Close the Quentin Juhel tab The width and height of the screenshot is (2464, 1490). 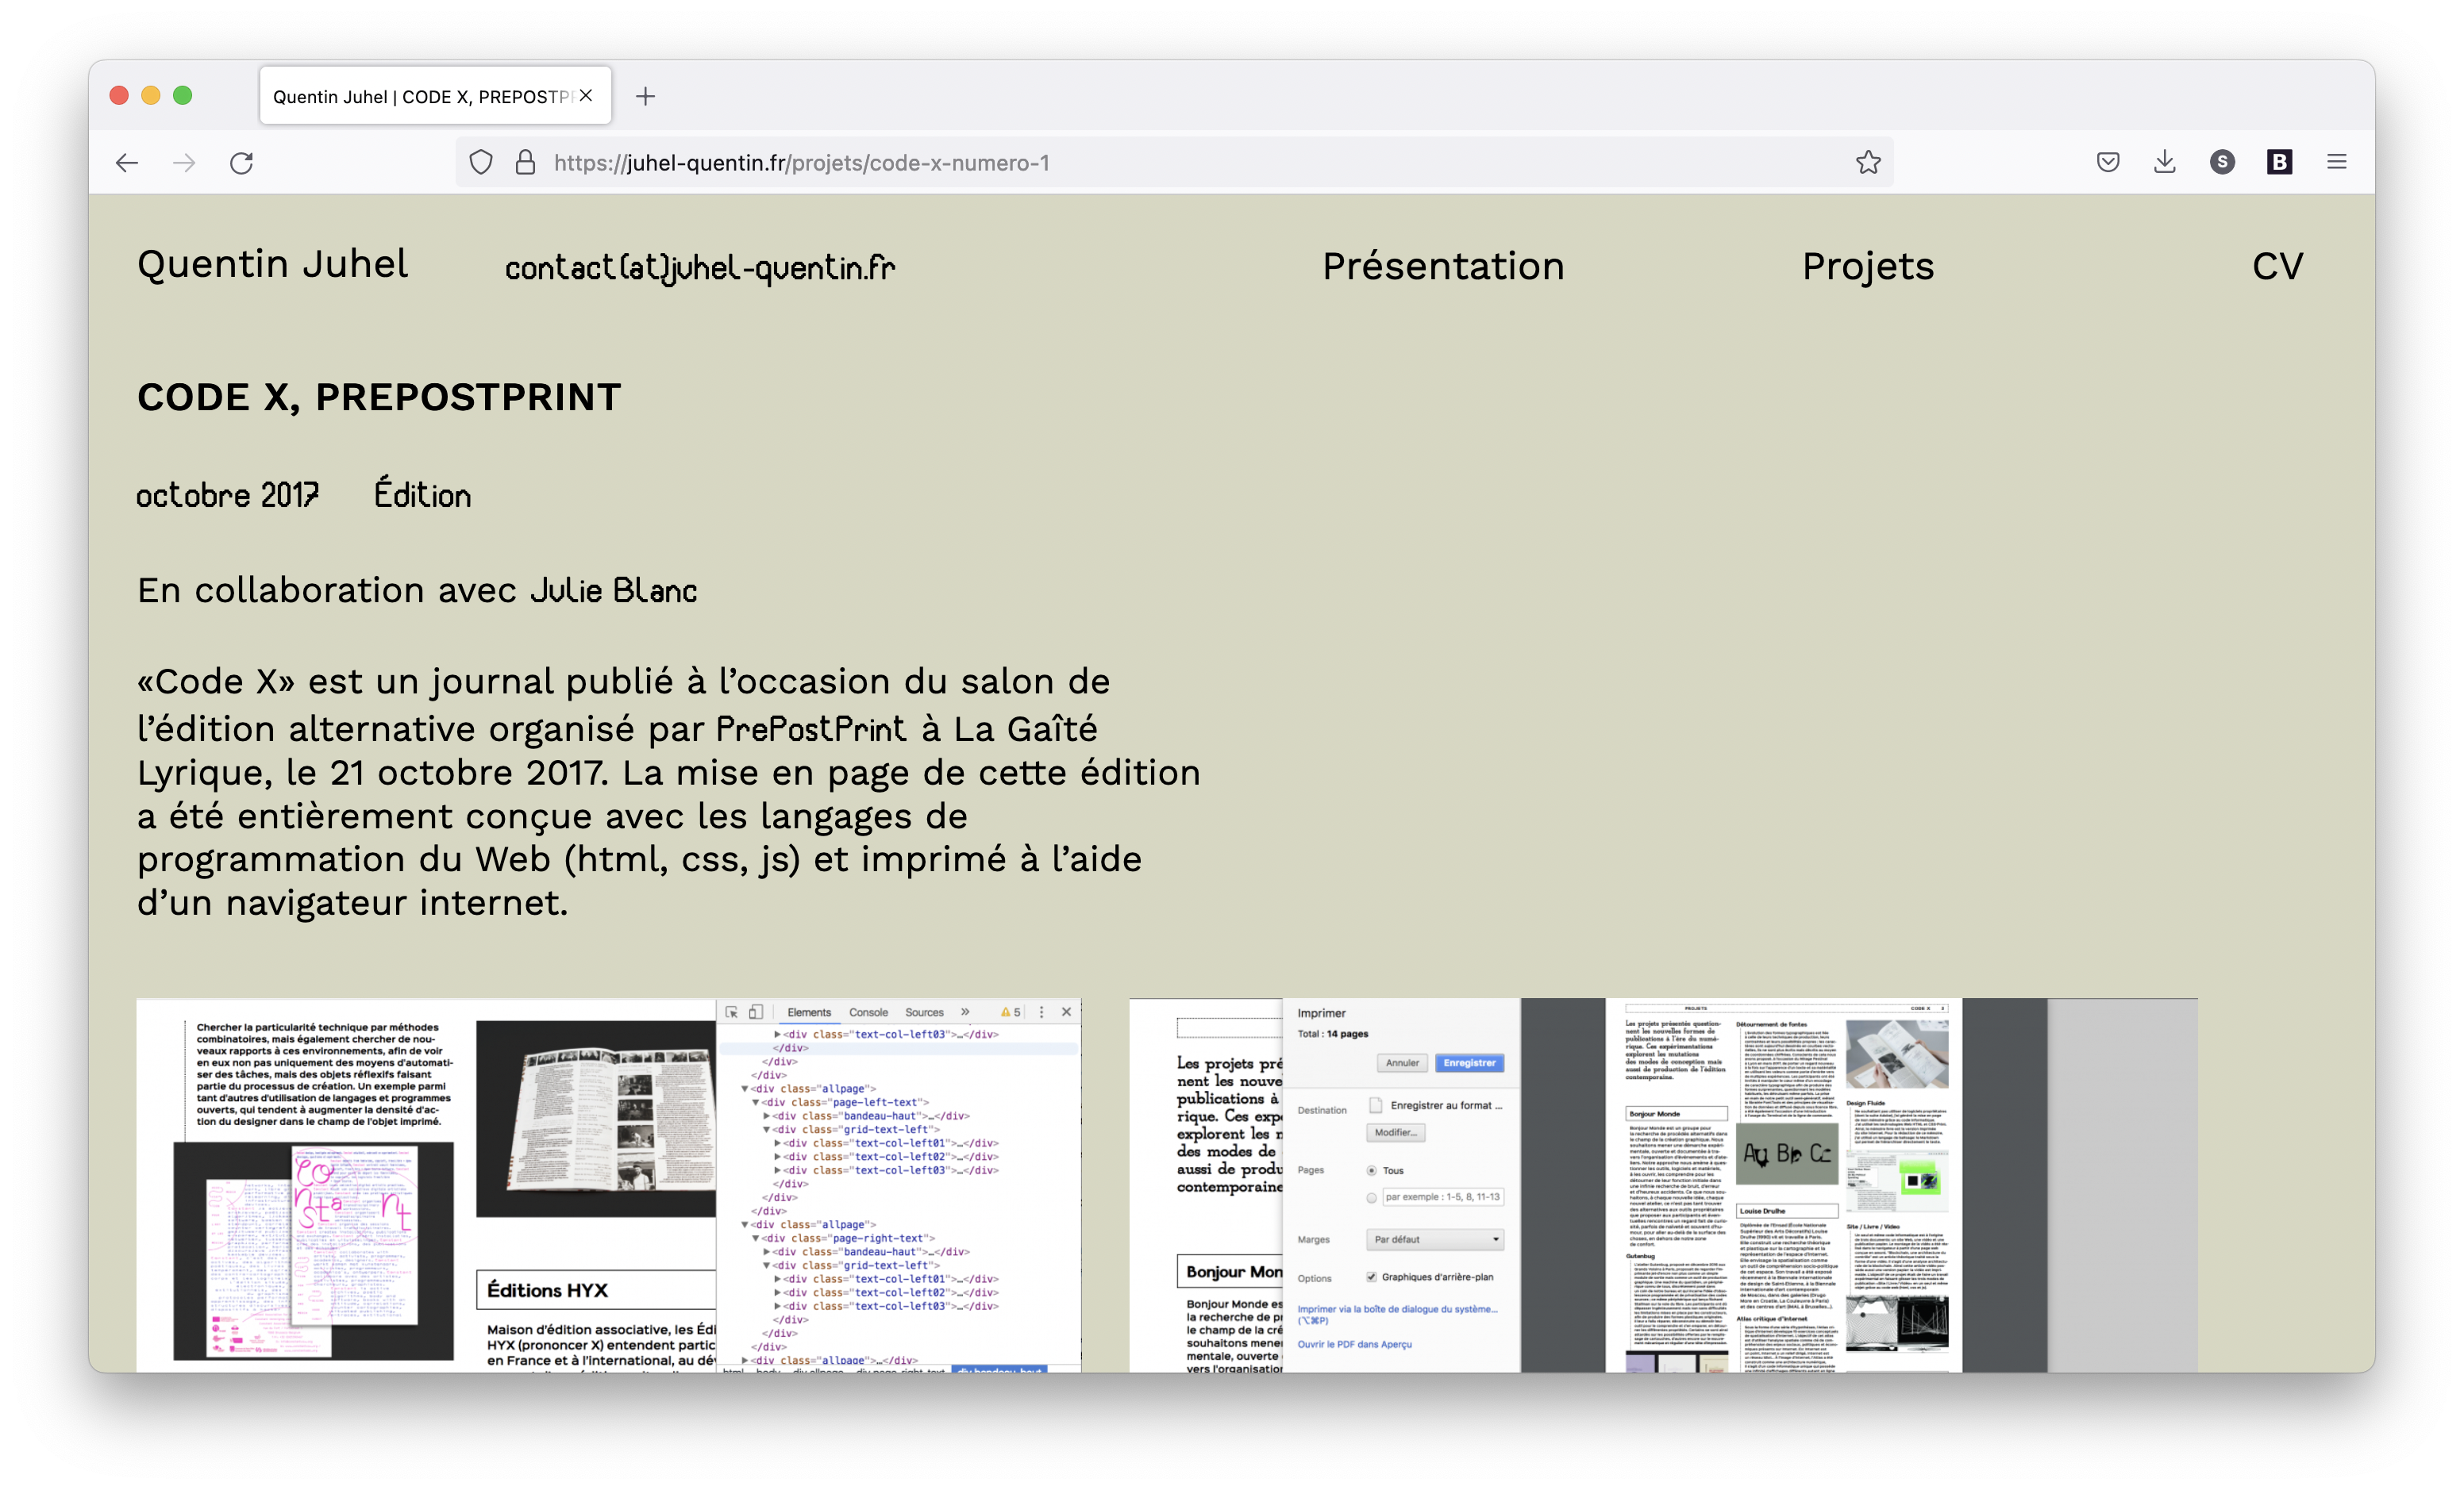(x=586, y=96)
